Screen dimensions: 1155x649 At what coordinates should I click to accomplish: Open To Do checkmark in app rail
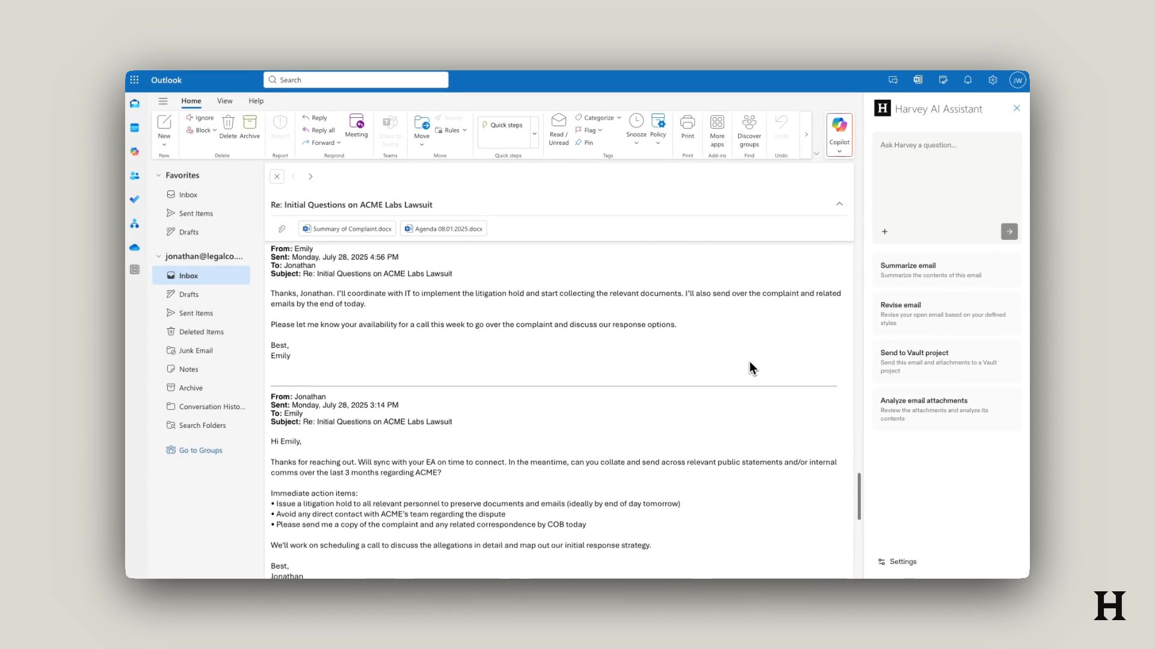point(135,200)
